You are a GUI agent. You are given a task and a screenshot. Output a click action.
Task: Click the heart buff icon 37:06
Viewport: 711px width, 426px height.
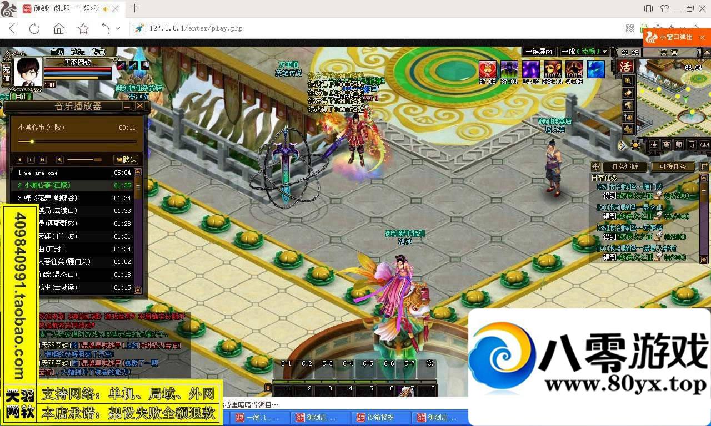[487, 69]
